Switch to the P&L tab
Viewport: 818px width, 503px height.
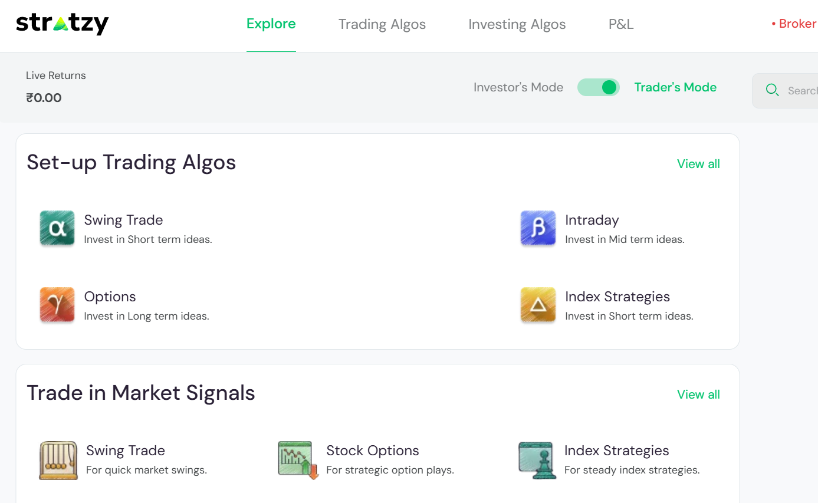click(x=620, y=24)
